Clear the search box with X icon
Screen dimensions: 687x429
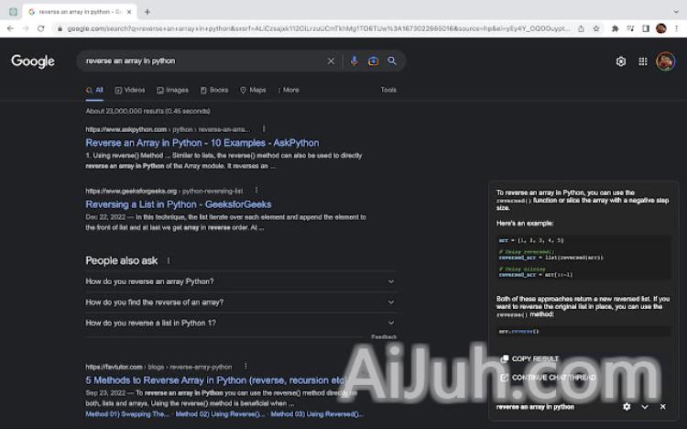(331, 61)
